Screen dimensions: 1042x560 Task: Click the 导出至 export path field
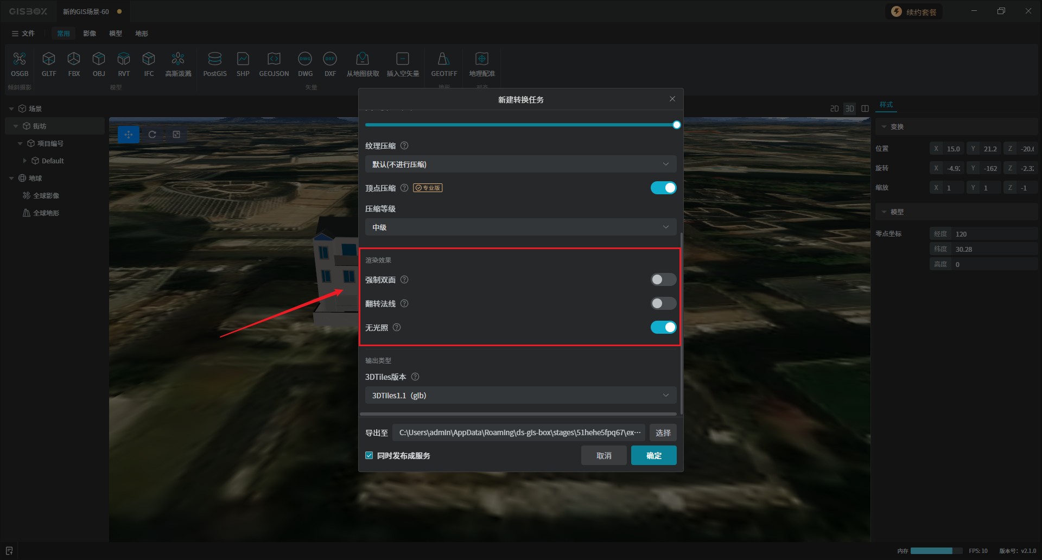coord(518,433)
